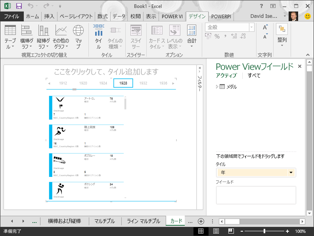This screenshot has width=314, height=236.
Task: Switch to the 挿入 ribbon tab
Action: pyautogui.click(x=49, y=16)
